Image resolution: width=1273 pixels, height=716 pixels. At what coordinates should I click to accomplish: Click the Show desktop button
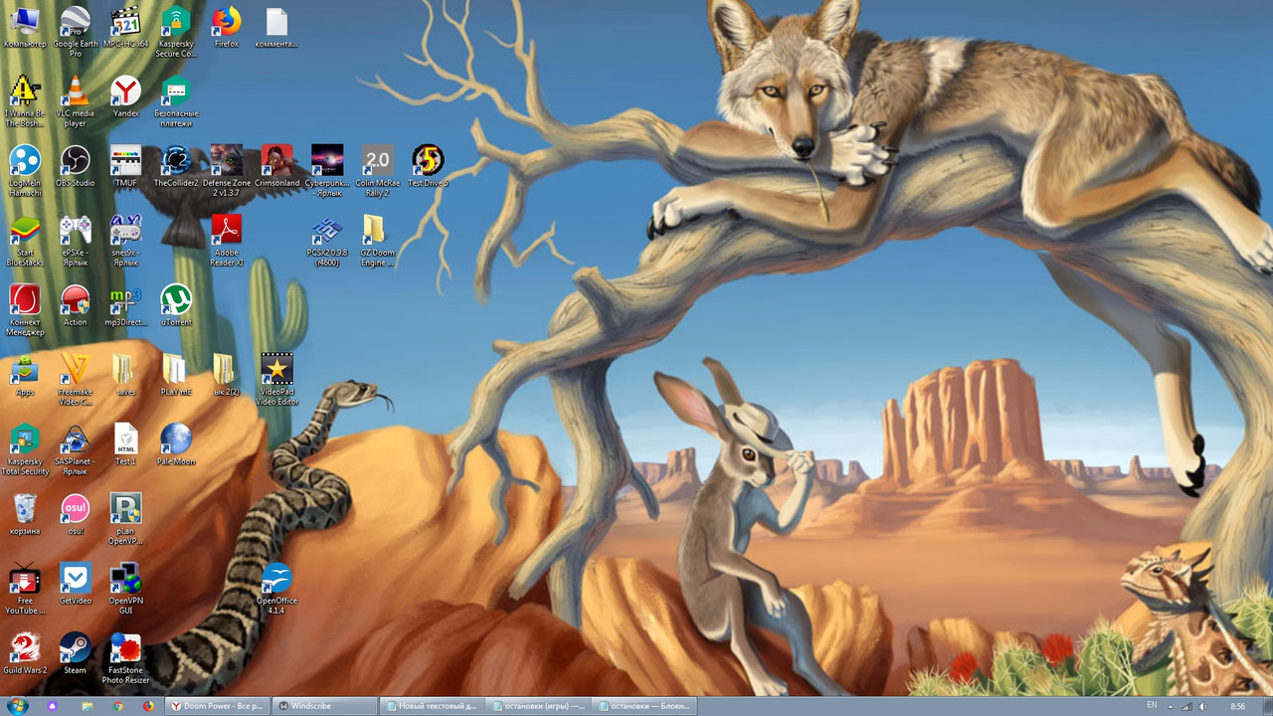1267,706
